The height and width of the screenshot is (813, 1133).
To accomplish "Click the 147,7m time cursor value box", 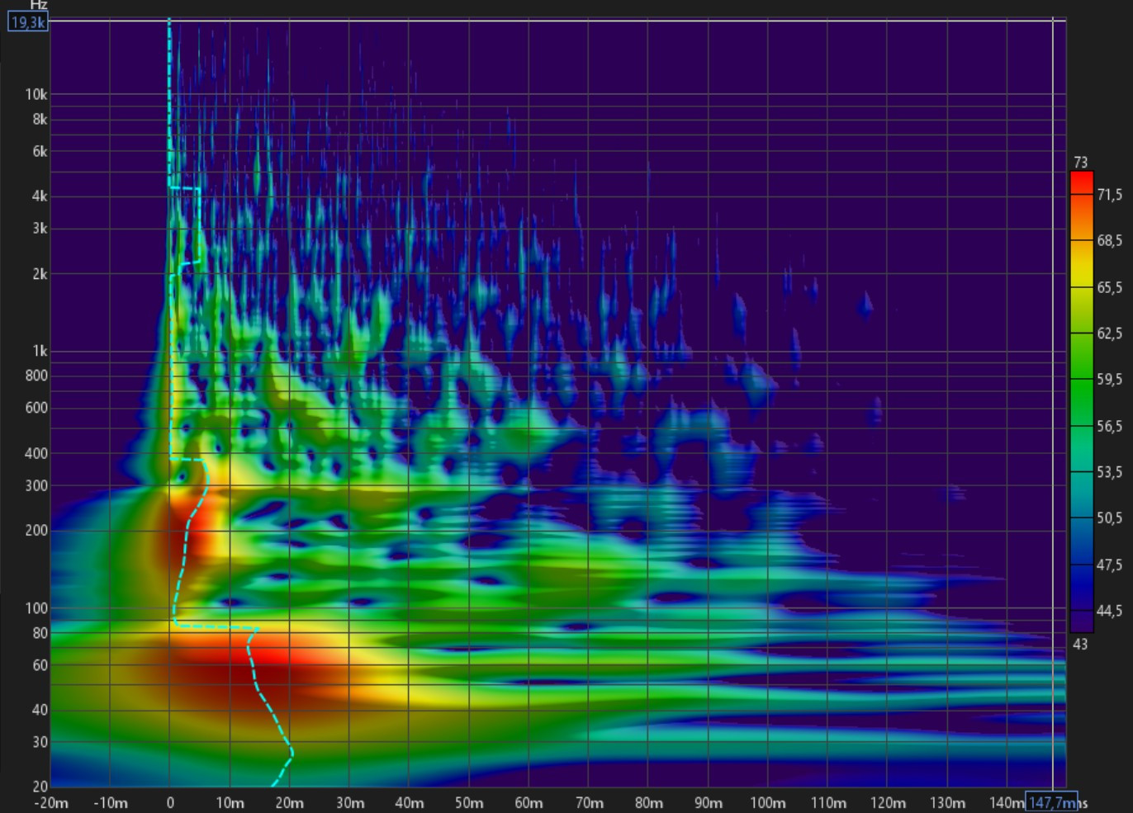I will coord(1051,802).
